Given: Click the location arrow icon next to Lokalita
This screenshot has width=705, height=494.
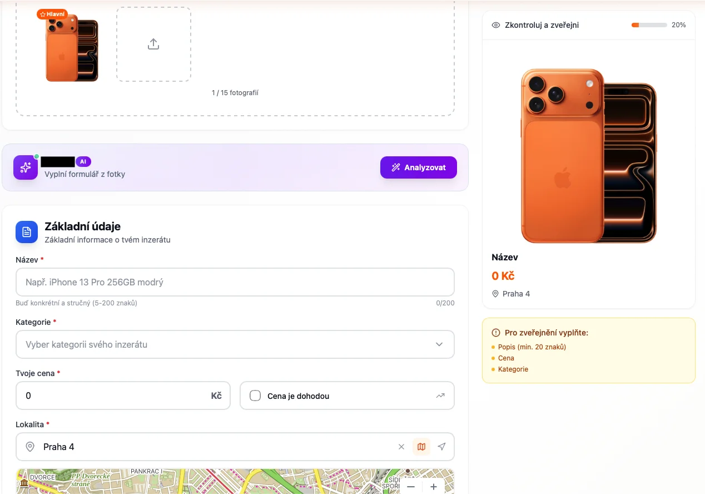Looking at the screenshot, I should [x=442, y=447].
